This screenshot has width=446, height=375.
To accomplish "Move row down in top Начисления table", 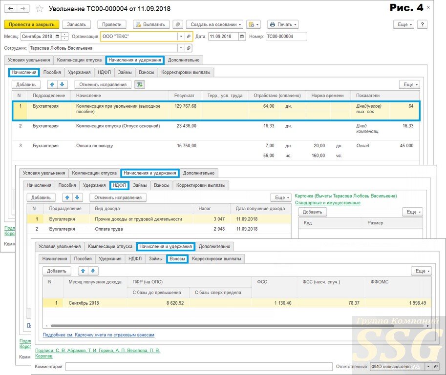I will [62, 84].
